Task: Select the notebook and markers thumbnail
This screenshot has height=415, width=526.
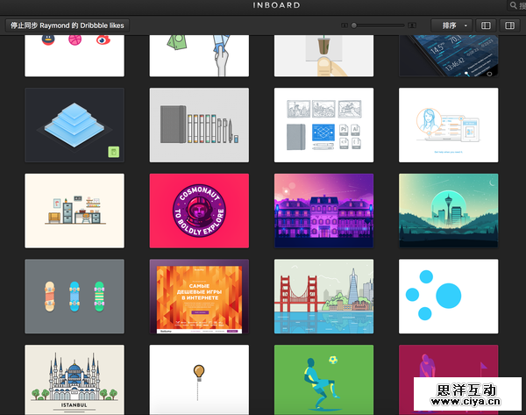Action: click(199, 125)
